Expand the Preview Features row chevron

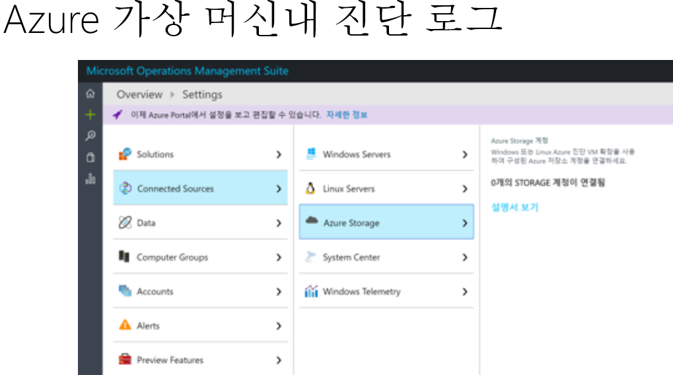point(279,360)
